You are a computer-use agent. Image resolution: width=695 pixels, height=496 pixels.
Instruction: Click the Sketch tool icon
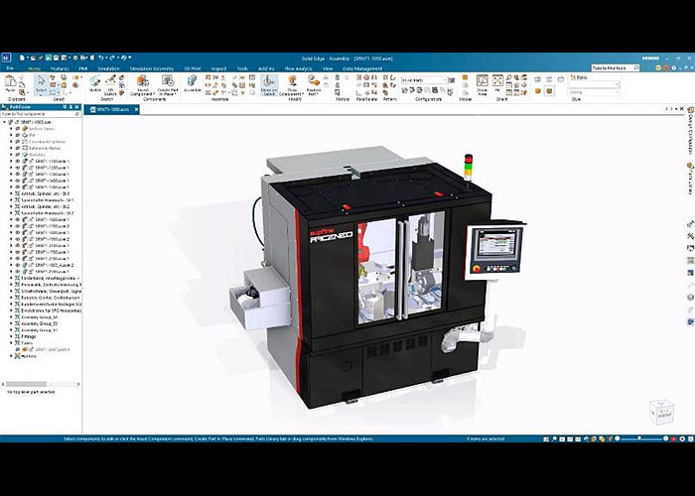click(x=95, y=80)
